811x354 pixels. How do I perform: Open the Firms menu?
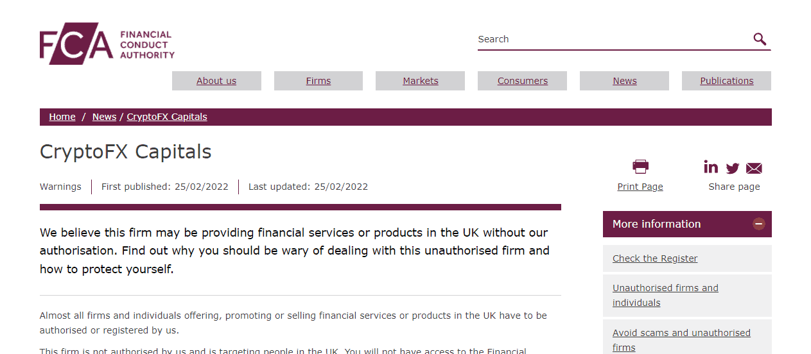(x=318, y=81)
